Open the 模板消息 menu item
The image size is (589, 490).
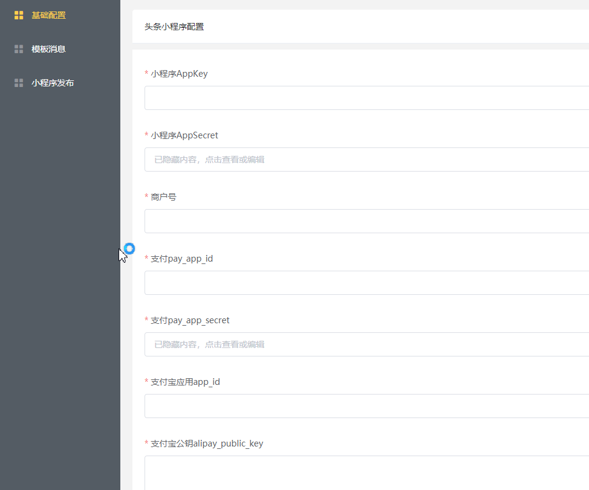pyautogui.click(x=60, y=49)
